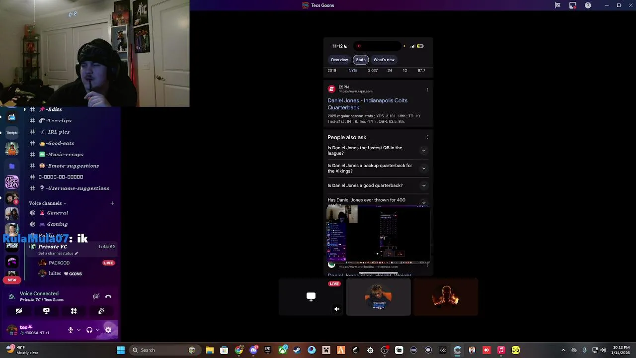Show hidden system tray icons
Screen dimensions: 636x358
point(563,350)
